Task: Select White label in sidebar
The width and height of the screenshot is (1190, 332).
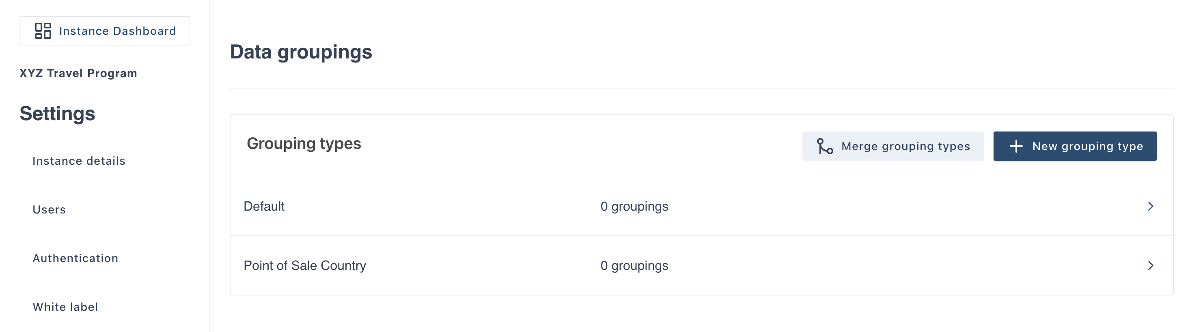Action: pyautogui.click(x=65, y=307)
